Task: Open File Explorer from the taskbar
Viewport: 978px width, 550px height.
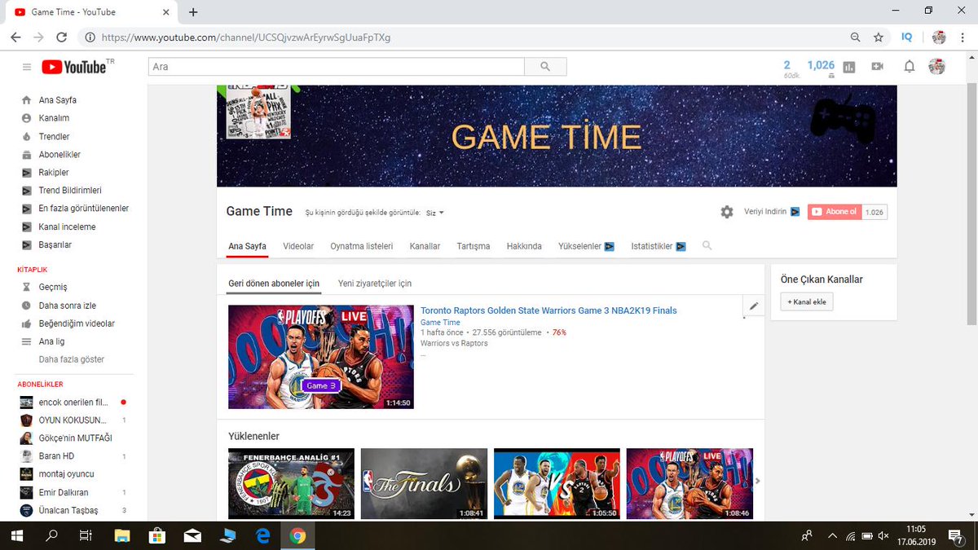Action: [x=122, y=535]
